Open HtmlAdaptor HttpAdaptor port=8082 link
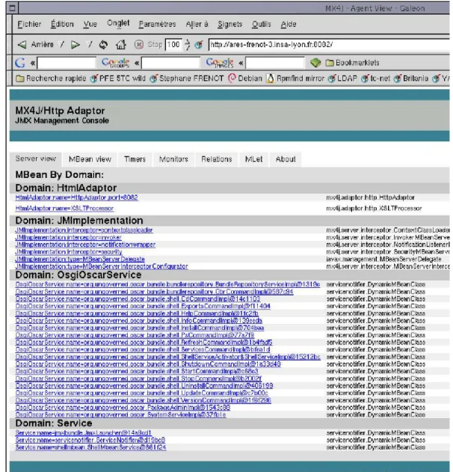Viewport: 453px width, 472px height. [x=76, y=197]
